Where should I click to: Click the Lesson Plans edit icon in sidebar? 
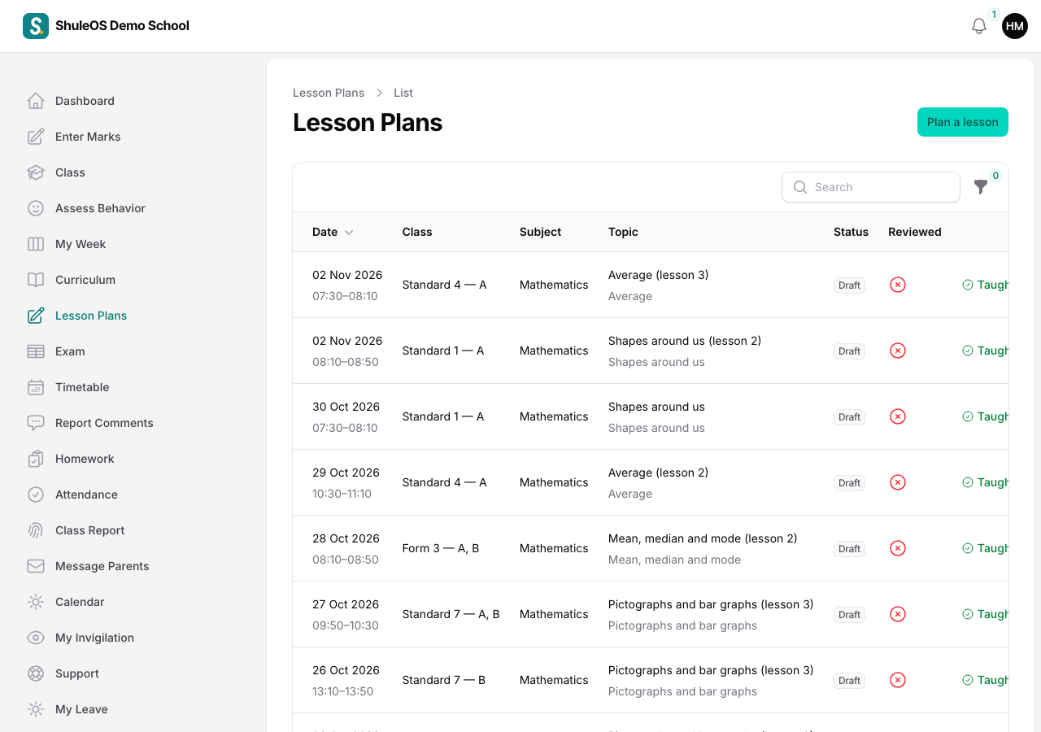[x=36, y=316]
